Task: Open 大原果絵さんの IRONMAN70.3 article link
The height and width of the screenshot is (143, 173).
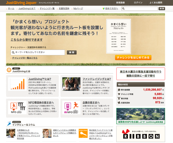Action: 28,134
